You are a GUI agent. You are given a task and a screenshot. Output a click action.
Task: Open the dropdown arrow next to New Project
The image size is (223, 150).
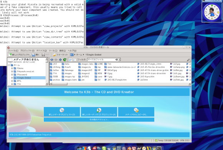30,56
